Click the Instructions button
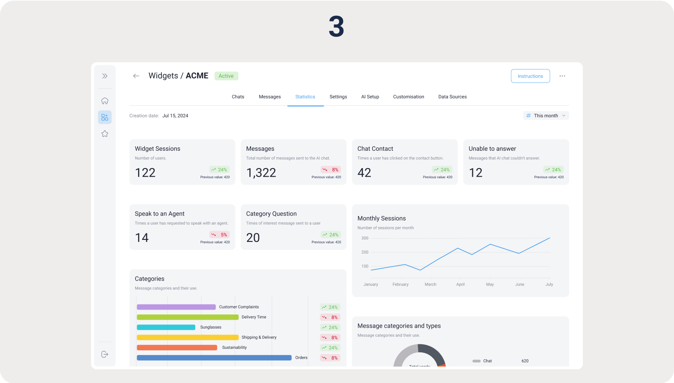The image size is (674, 383). click(x=530, y=76)
